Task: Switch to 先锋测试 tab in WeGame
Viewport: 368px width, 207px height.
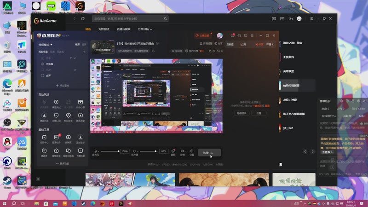Action: pyautogui.click(x=104, y=29)
